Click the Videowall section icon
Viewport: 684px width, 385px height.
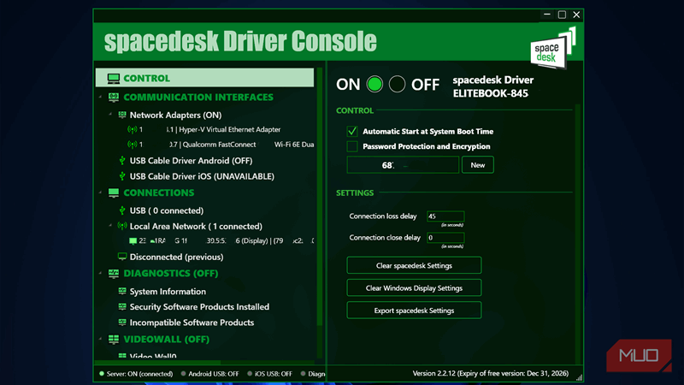[113, 340]
